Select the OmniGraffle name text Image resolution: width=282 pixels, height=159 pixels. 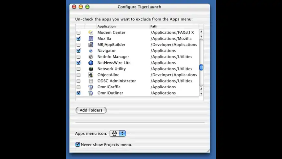coord(109,87)
